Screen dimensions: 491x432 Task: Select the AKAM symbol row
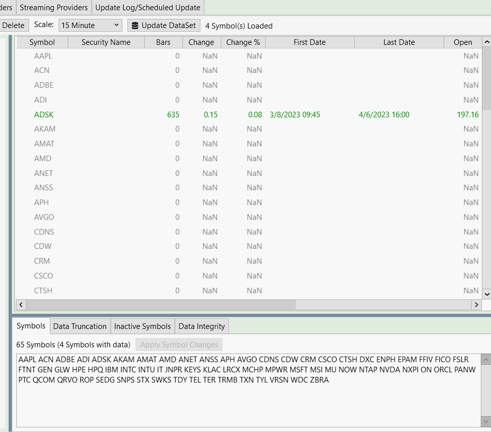(249, 129)
